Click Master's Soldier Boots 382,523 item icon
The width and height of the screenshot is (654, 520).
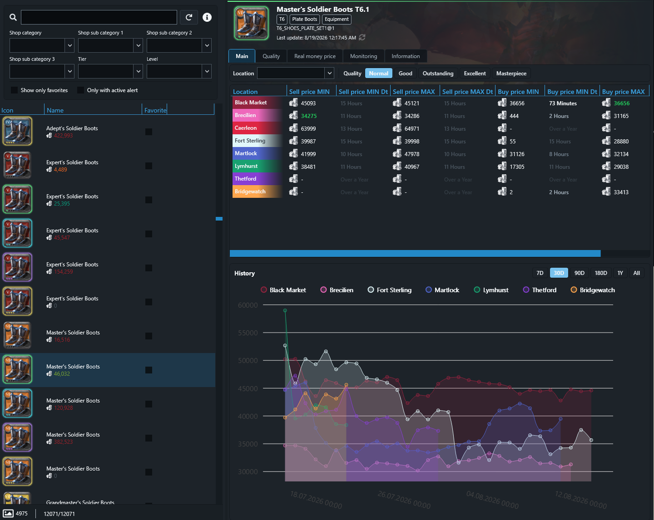pyautogui.click(x=18, y=437)
